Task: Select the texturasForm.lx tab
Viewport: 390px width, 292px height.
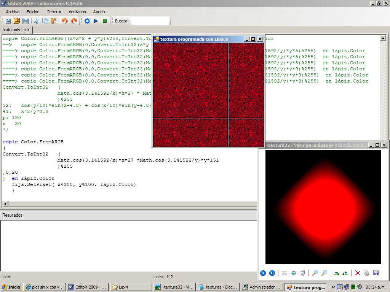Action: 16,30
